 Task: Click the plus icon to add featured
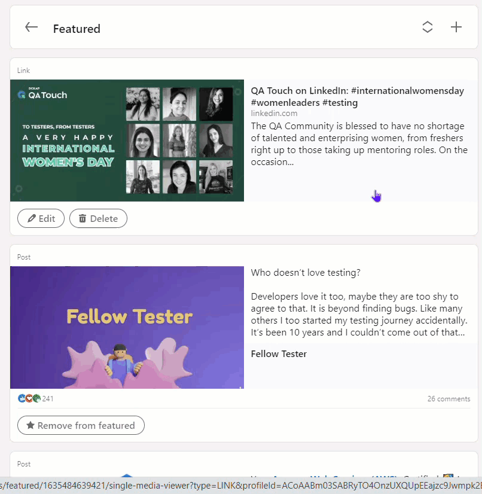456,28
